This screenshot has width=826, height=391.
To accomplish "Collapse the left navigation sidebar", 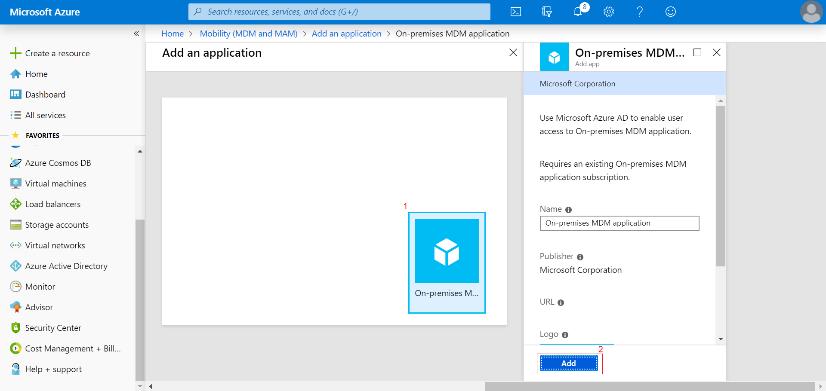I will click(x=136, y=34).
